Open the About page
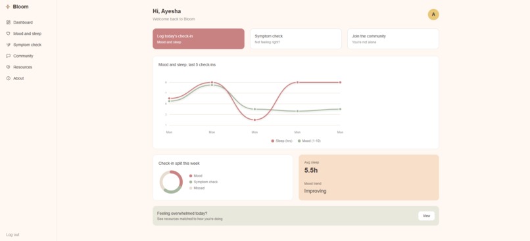The image size is (530, 241). 18,78
